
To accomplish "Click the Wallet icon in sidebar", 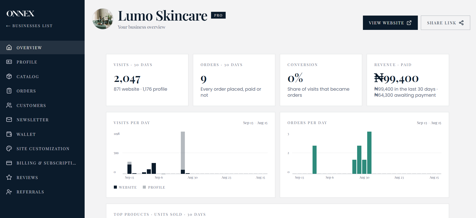I will pos(9,134).
